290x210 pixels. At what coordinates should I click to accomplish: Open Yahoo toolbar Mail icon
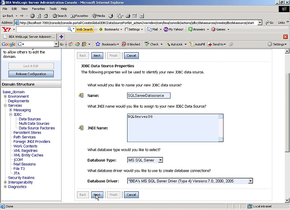tap(153, 29)
